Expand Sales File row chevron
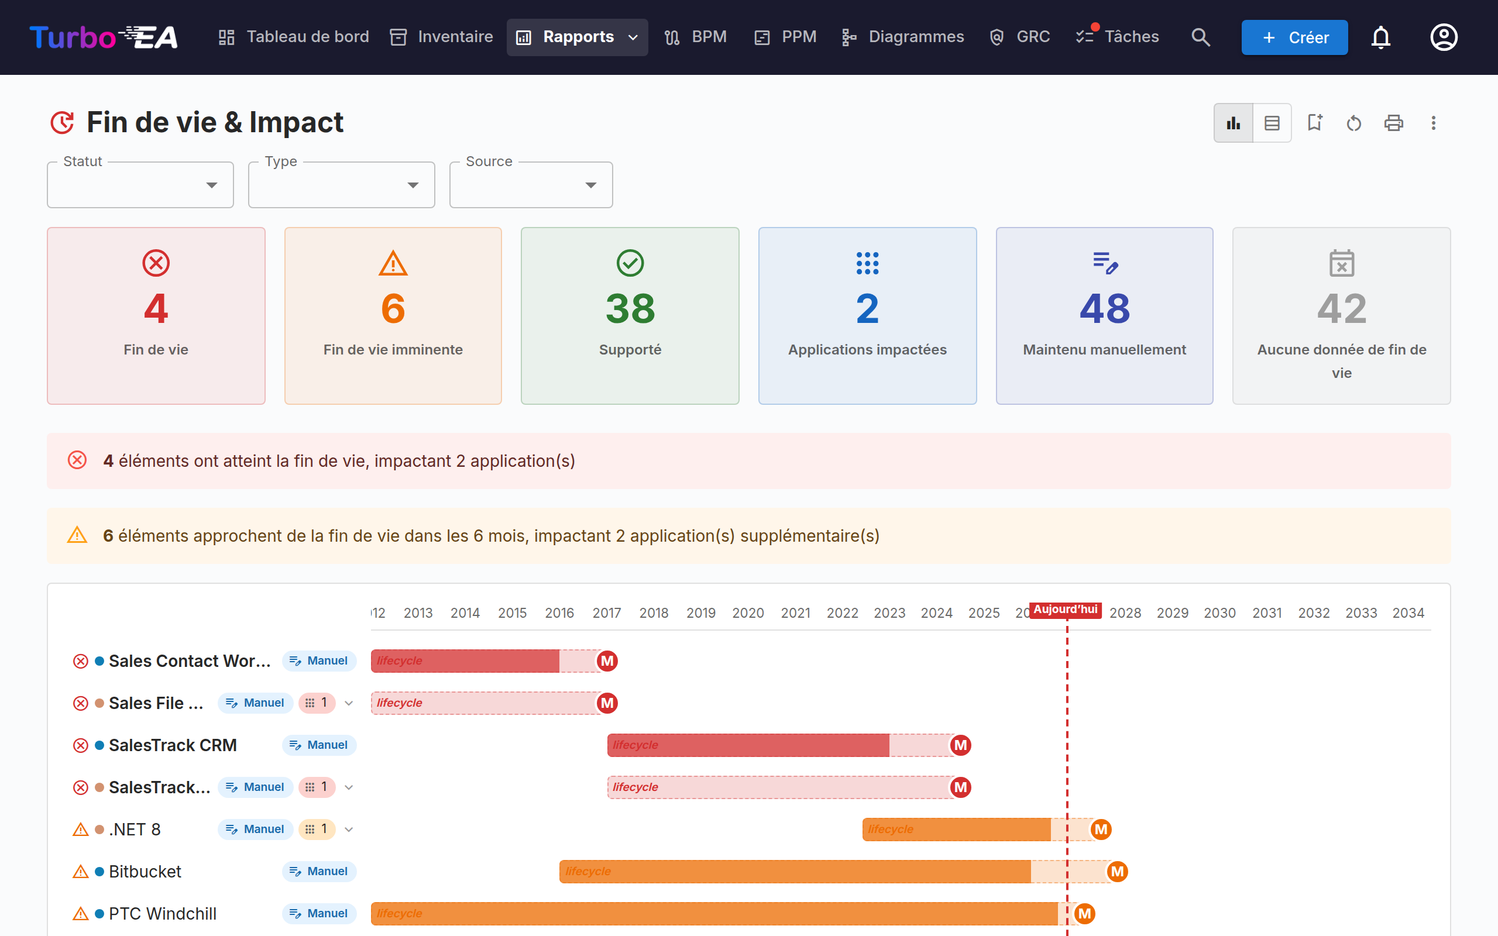The image size is (1498, 936). [349, 703]
